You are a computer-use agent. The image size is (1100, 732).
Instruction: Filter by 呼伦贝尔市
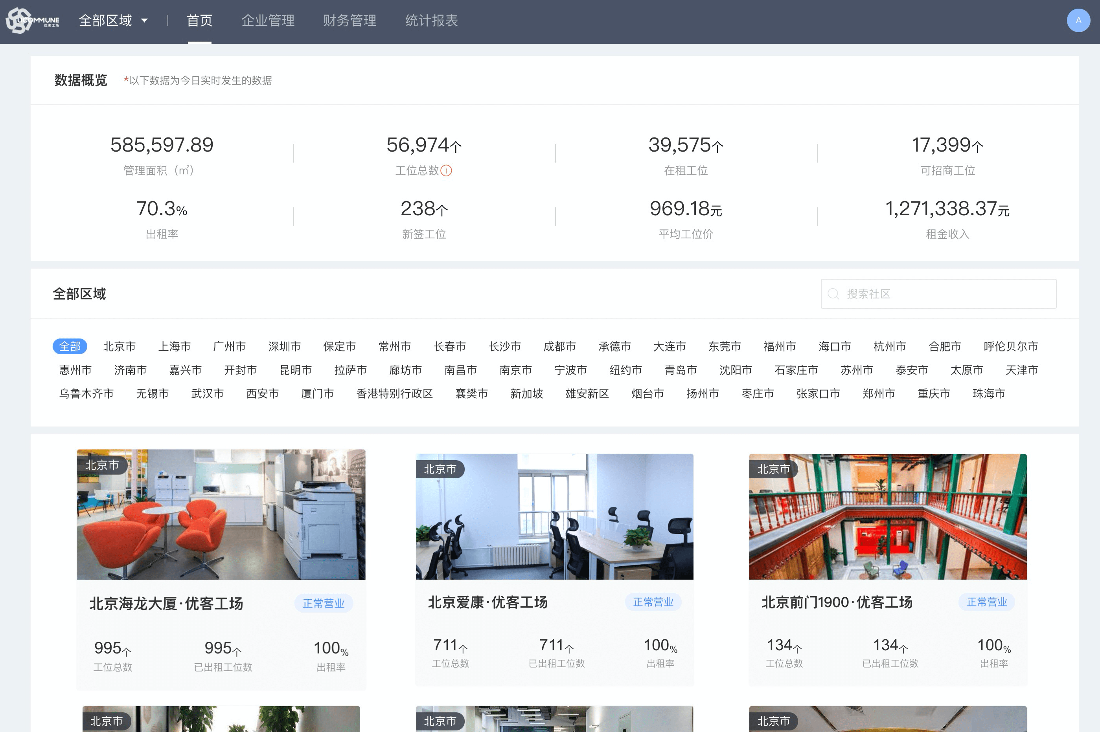tap(1011, 346)
